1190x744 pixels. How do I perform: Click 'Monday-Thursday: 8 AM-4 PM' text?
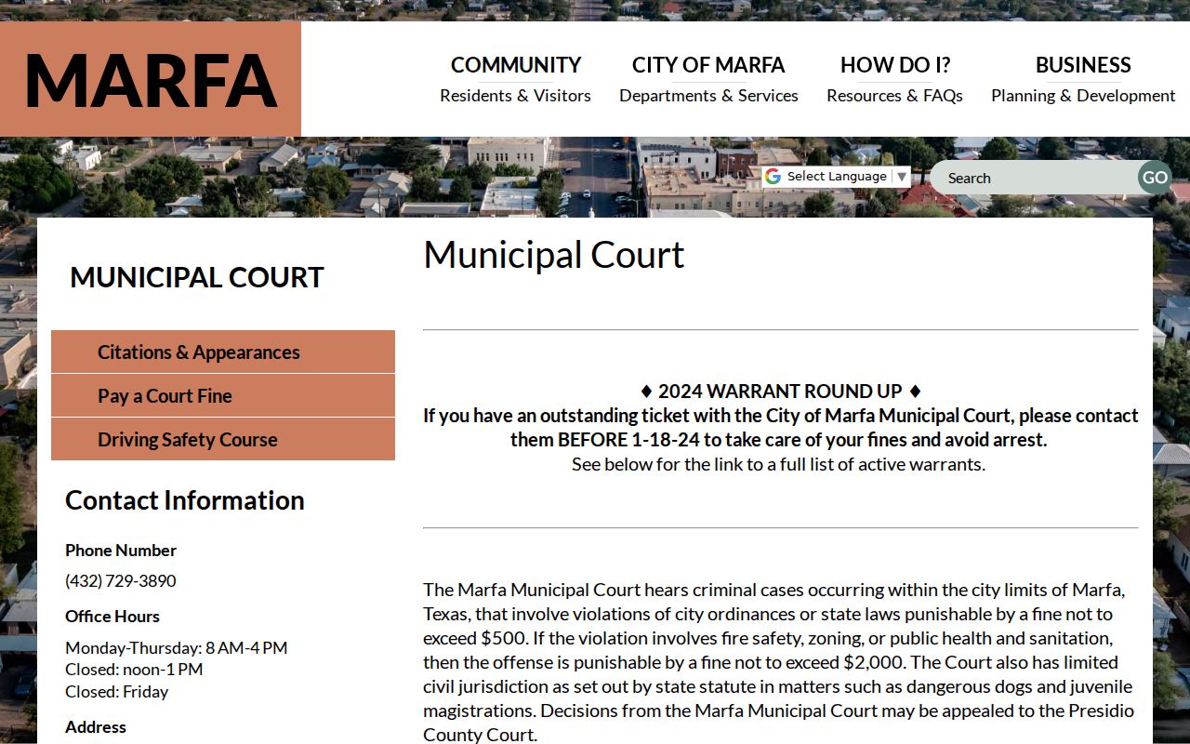point(177,647)
